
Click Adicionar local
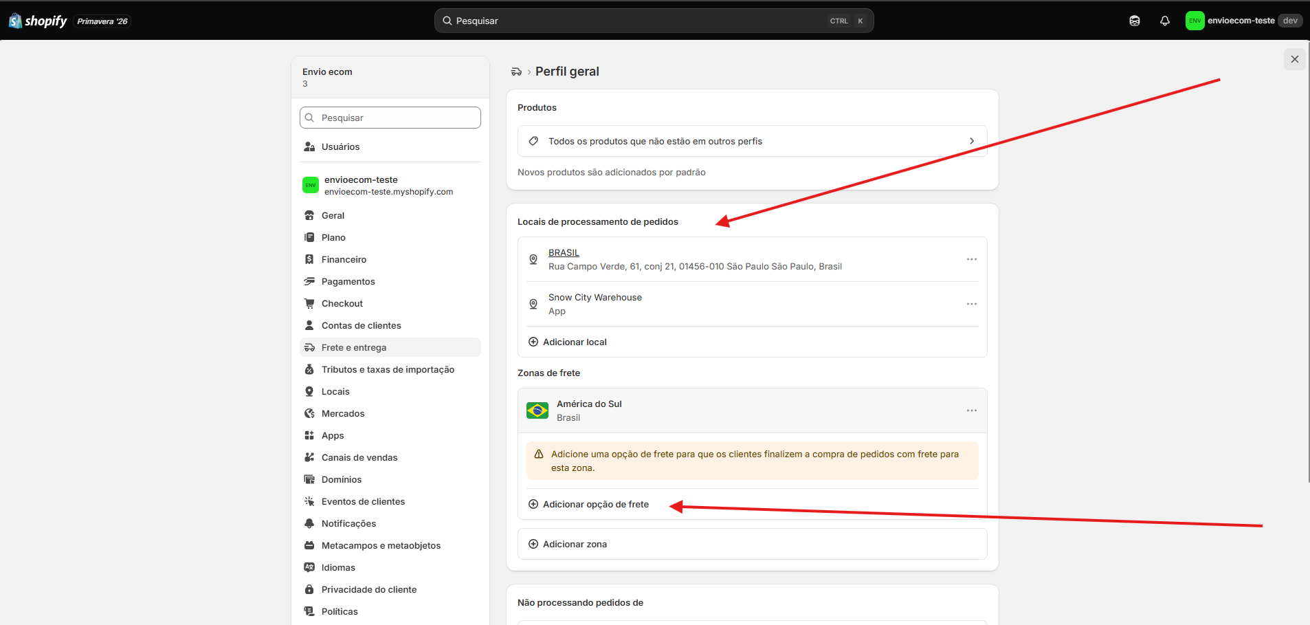coord(567,342)
